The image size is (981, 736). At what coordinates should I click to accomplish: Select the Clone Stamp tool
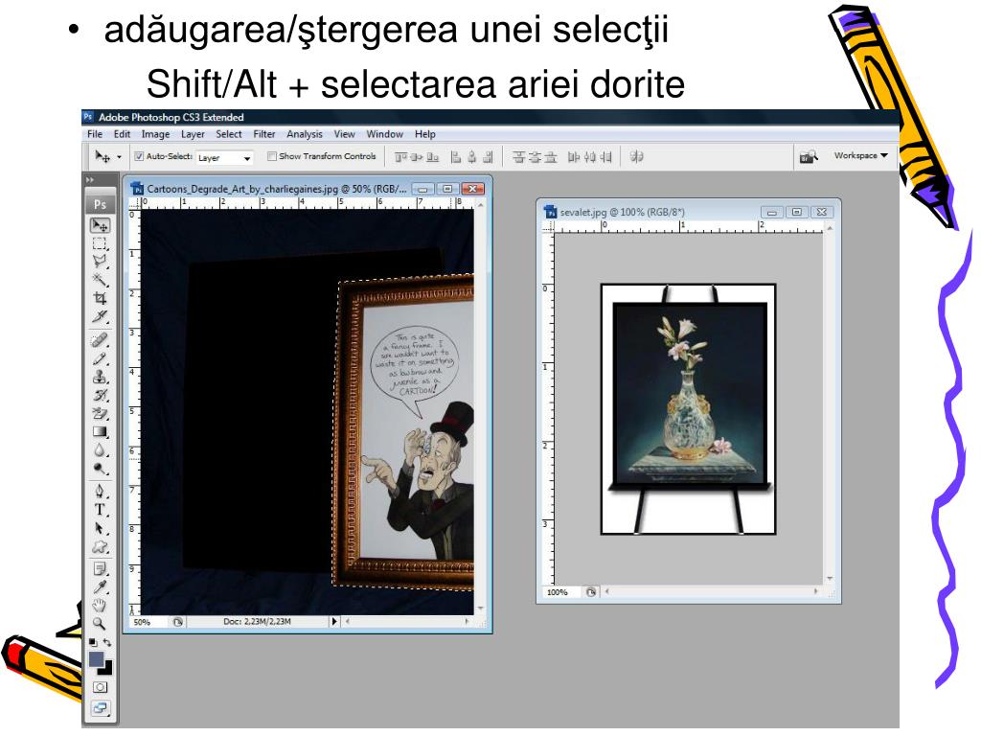coord(100,377)
